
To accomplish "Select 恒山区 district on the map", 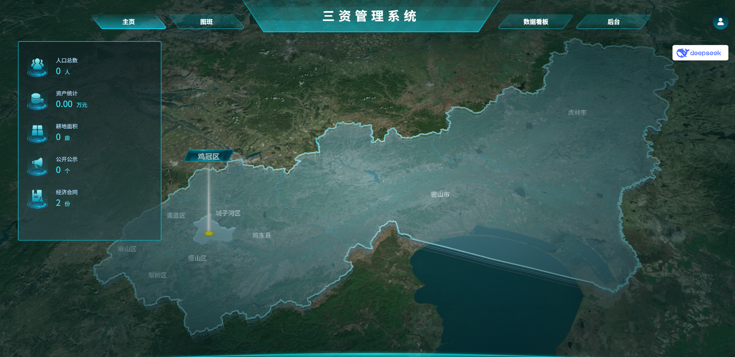I will pyautogui.click(x=197, y=258).
